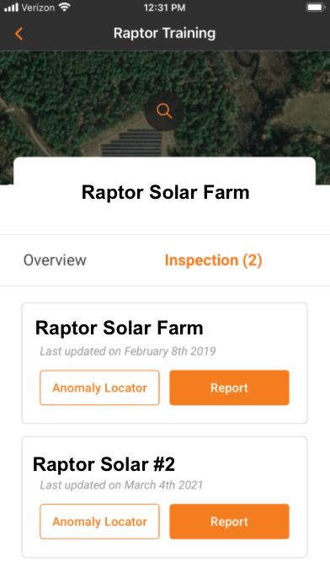Tap Last updated on February 8th 2019 text
The height and width of the screenshot is (588, 330).
[128, 351]
